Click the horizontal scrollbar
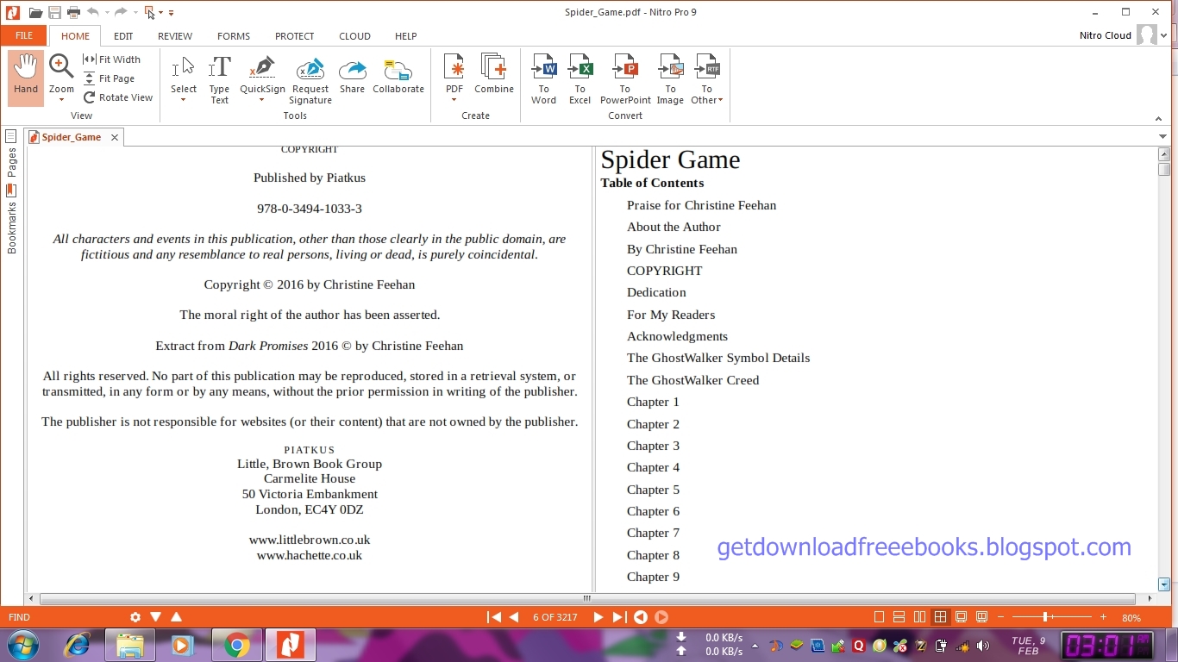This screenshot has height=662, width=1178. point(587,598)
